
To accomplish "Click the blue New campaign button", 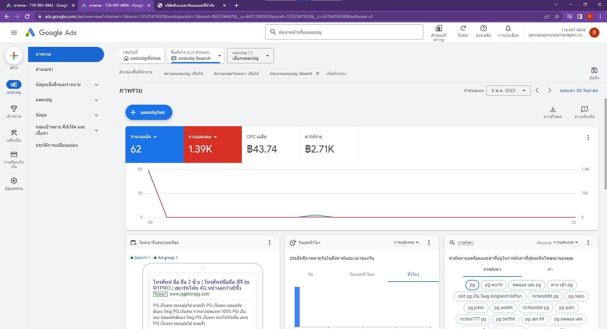I will click(x=149, y=112).
